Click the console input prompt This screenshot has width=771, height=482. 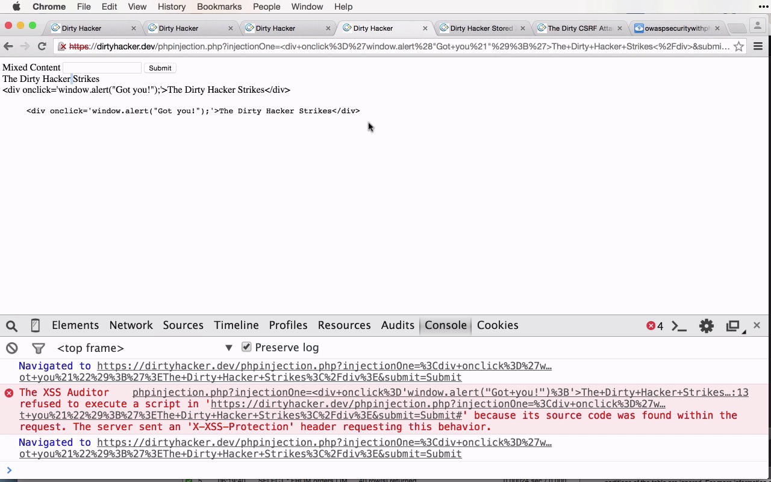click(x=385, y=470)
